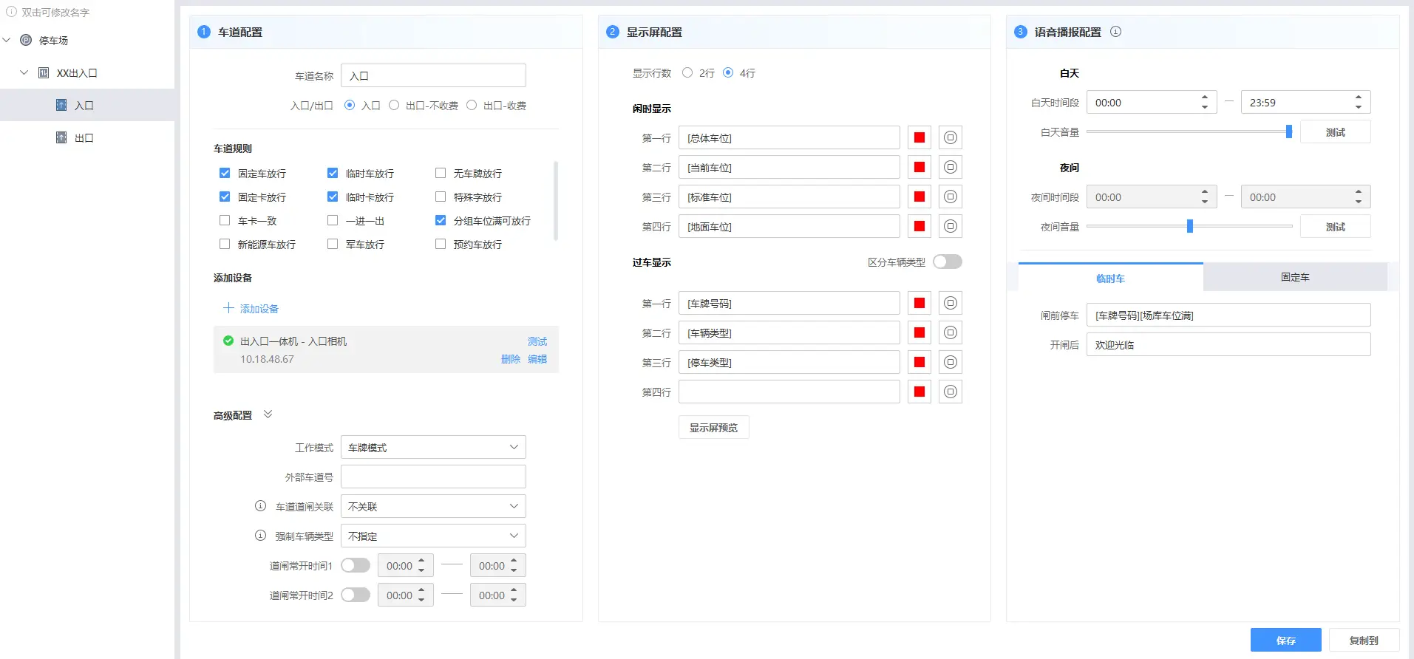This screenshot has height=659, width=1414.
Task: Click the info icon next to 车道道闸关联
Action: coord(260,506)
